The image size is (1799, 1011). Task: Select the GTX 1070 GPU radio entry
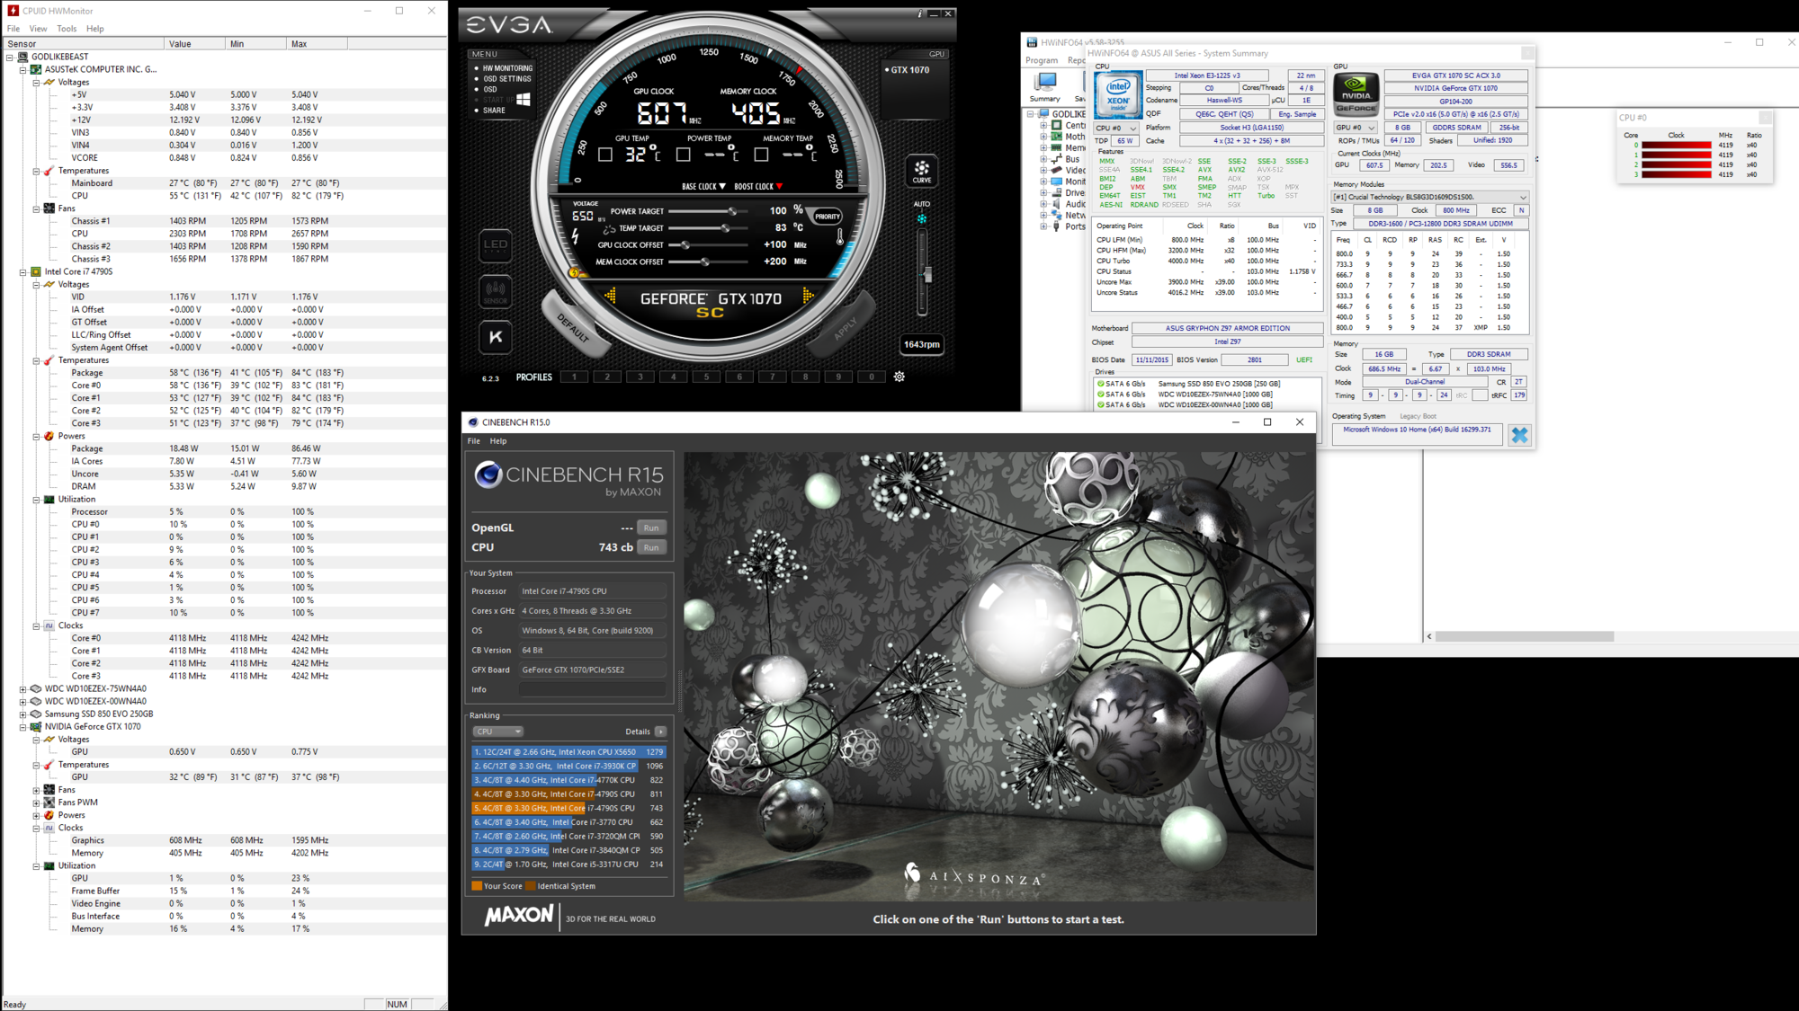click(907, 69)
